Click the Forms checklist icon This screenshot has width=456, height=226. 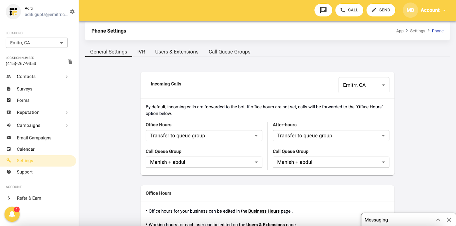(x=9, y=100)
